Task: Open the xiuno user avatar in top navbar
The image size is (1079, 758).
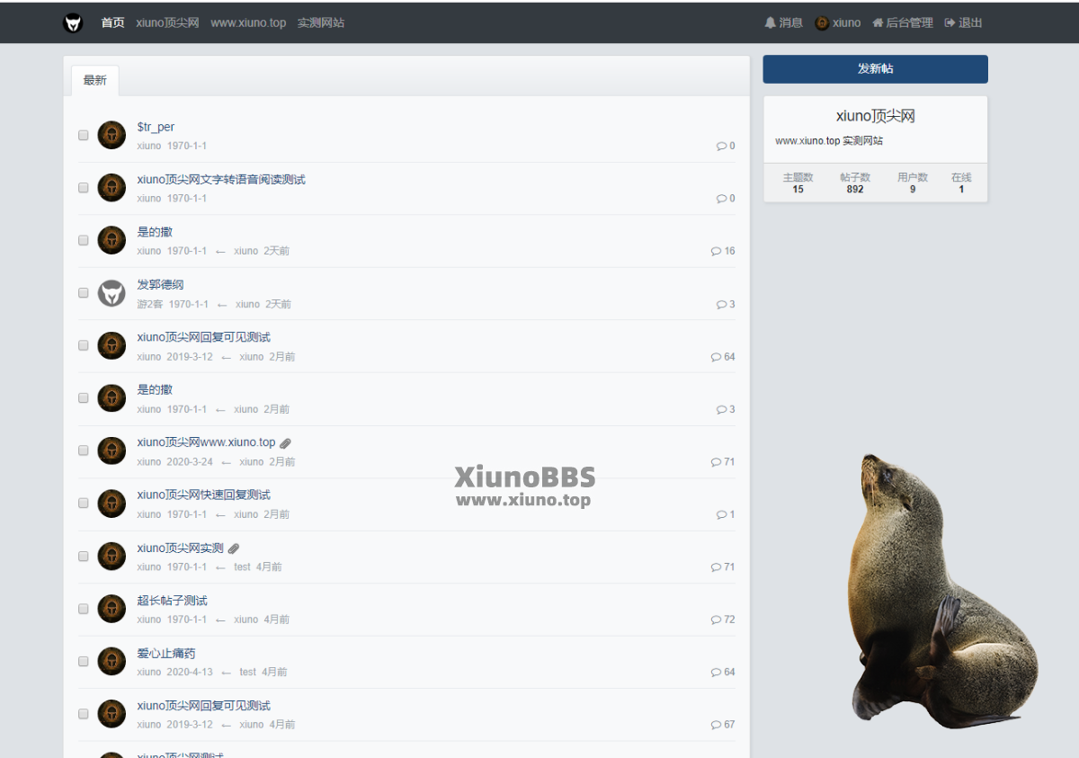Action: coord(822,22)
